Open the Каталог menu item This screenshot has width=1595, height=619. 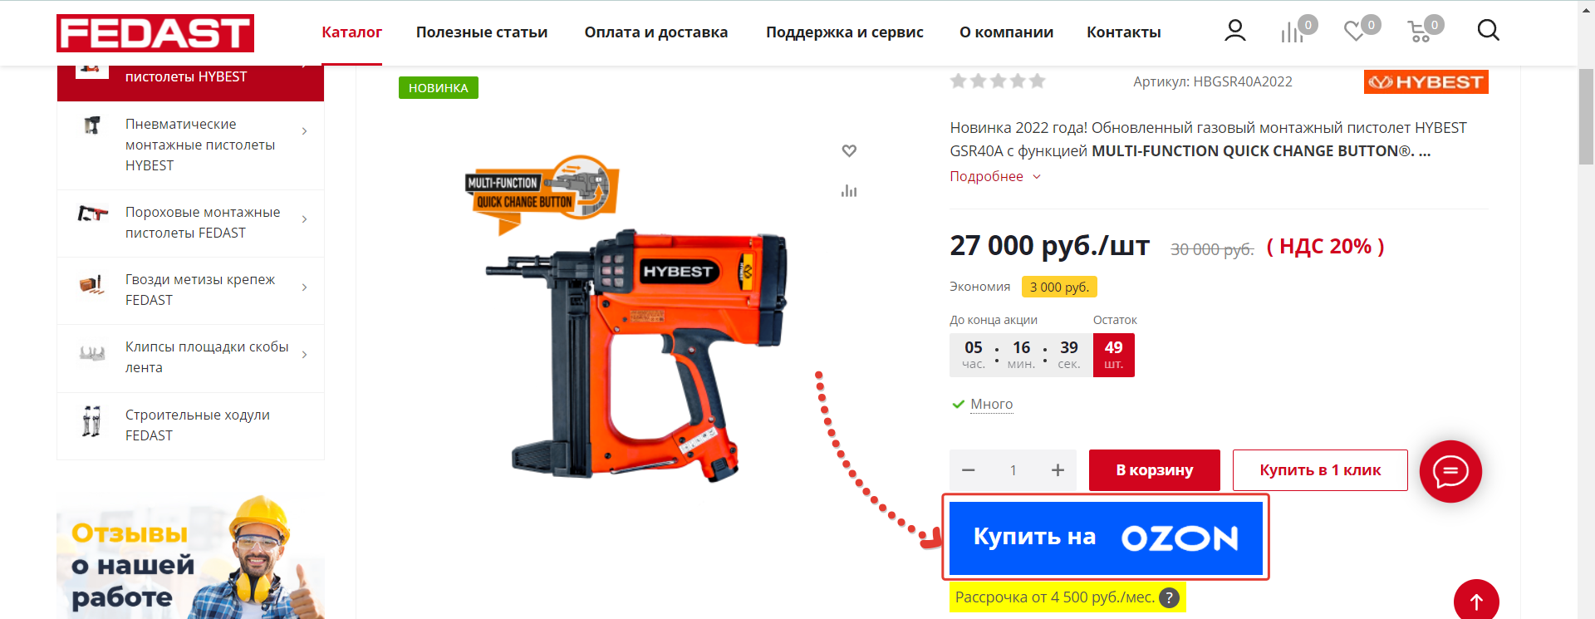[x=351, y=32]
